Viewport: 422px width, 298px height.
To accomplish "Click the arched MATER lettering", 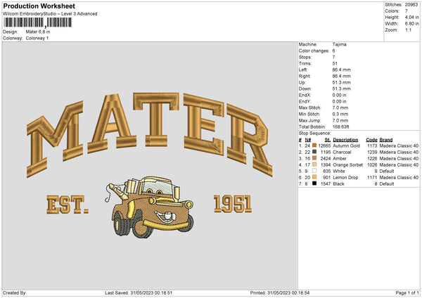I will point(149,134).
